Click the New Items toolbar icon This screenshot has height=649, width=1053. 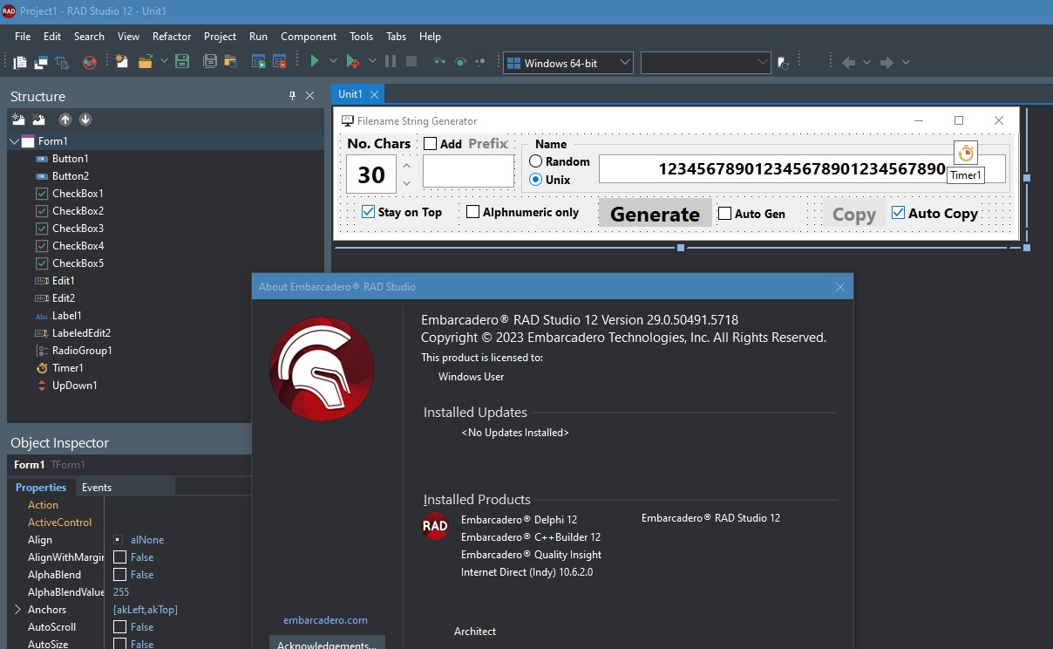pyautogui.click(x=123, y=62)
